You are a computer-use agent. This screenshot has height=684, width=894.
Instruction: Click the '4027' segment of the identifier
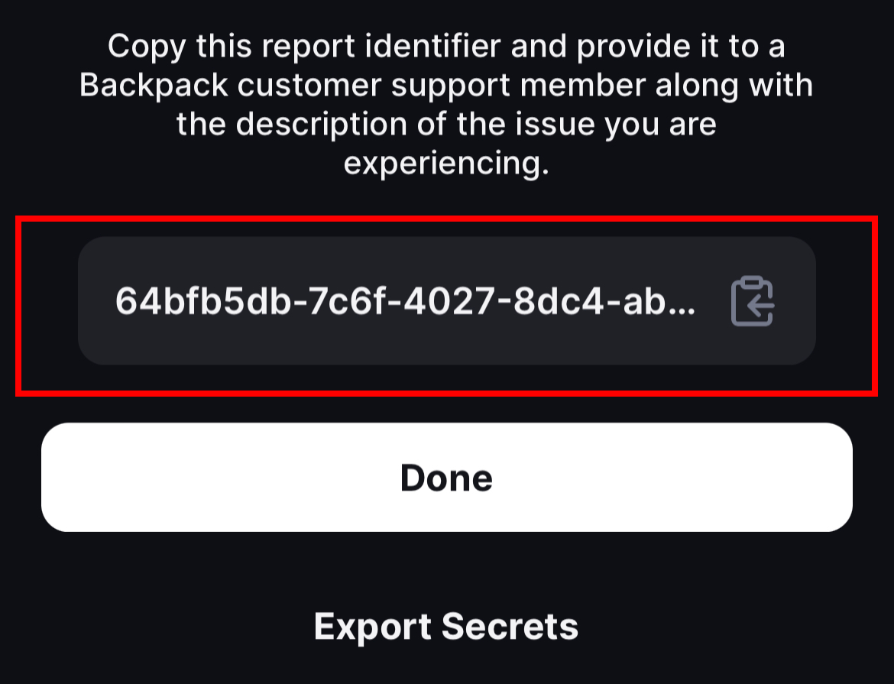coord(449,301)
